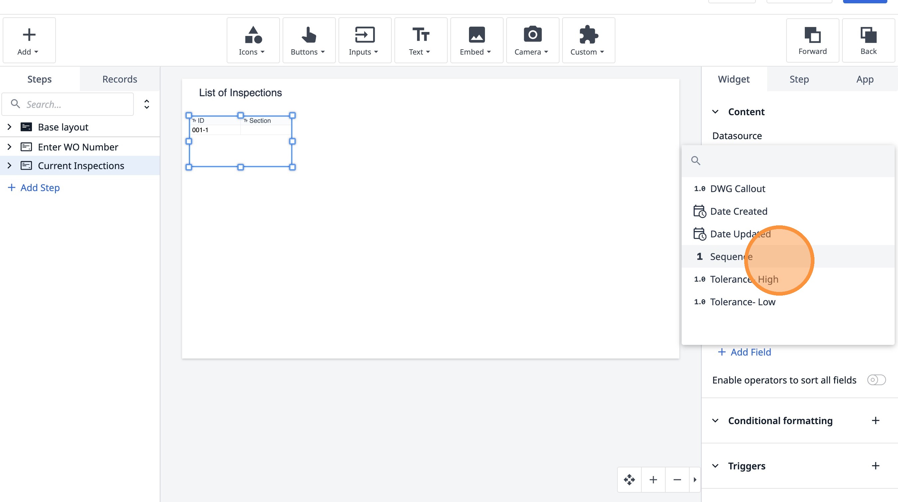The width and height of the screenshot is (898, 502).
Task: Toggle Enable operators to sort all fields
Action: [x=876, y=379]
